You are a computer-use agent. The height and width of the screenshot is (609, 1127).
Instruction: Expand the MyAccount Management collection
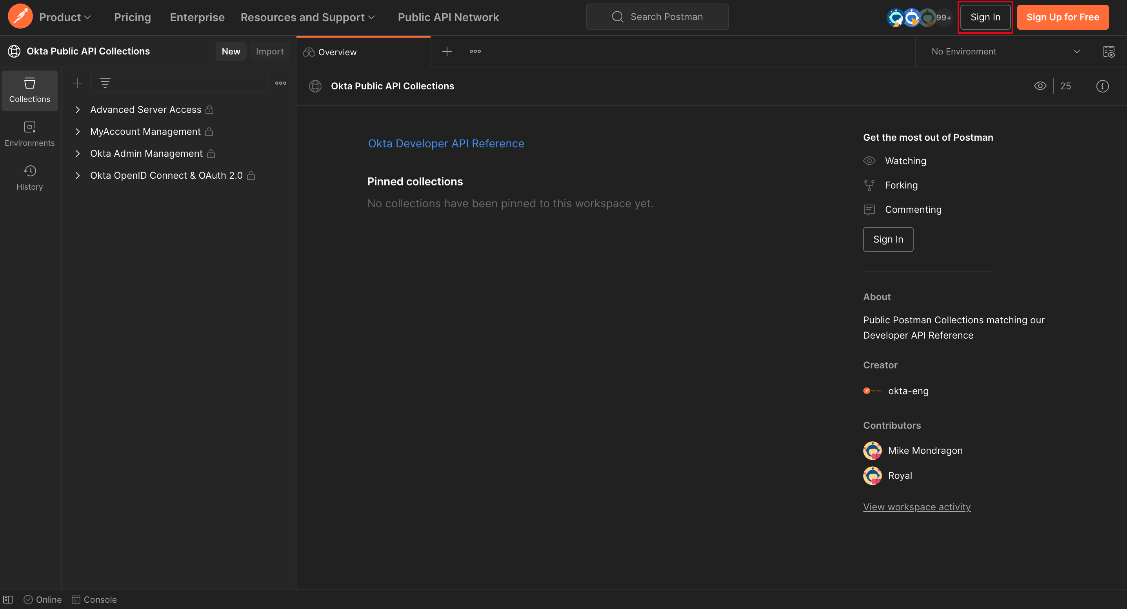pos(77,132)
